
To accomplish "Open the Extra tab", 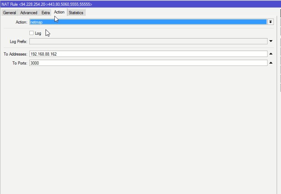I will (46, 13).
